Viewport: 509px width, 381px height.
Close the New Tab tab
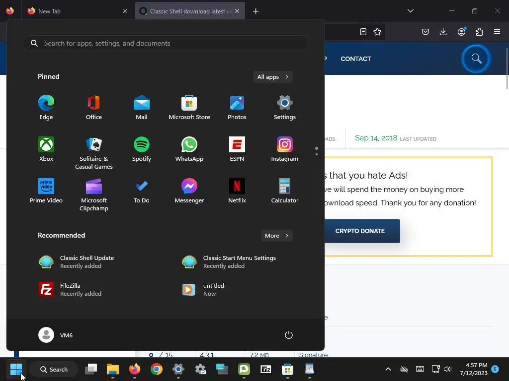point(125,11)
